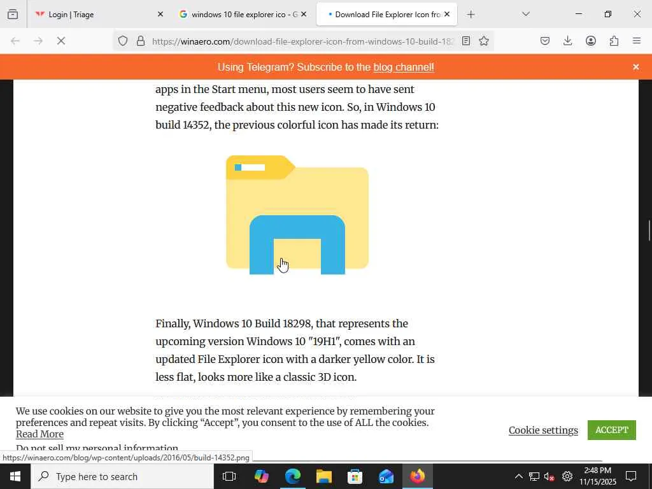Open the blog channel link

[x=403, y=67]
